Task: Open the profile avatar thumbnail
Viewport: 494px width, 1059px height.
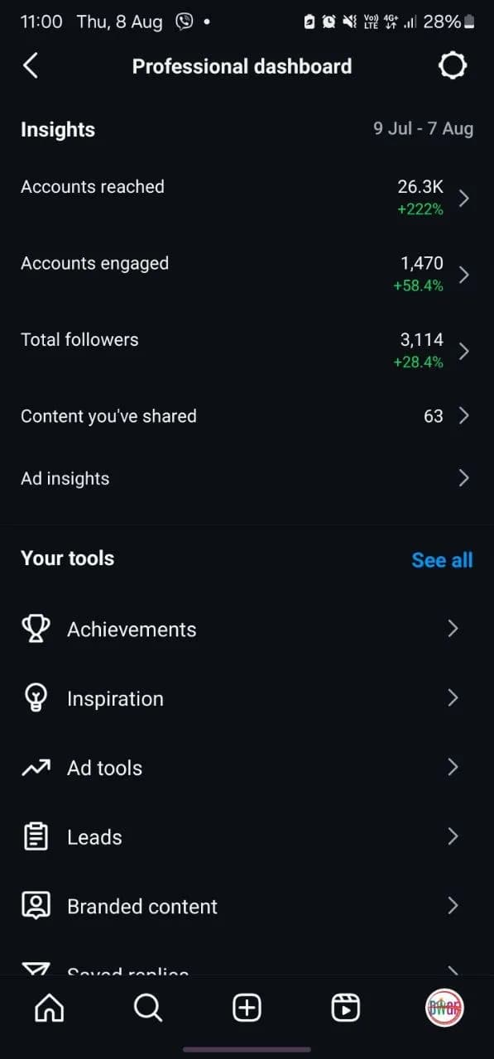Action: point(444,1008)
